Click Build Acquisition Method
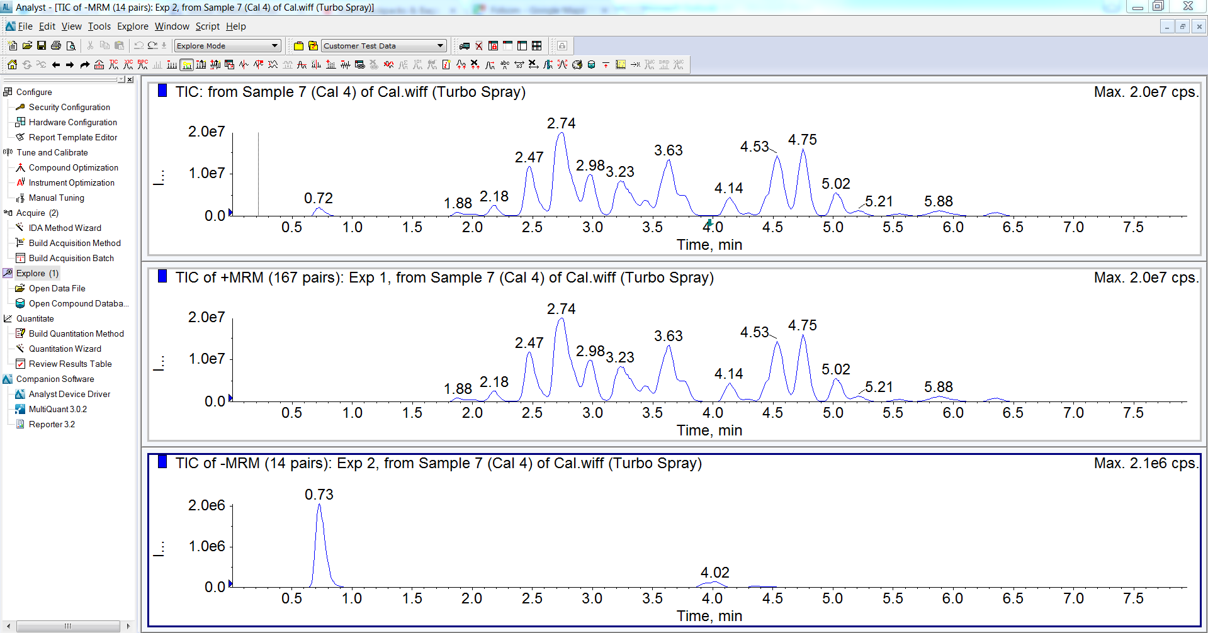The image size is (1208, 633). coord(75,243)
